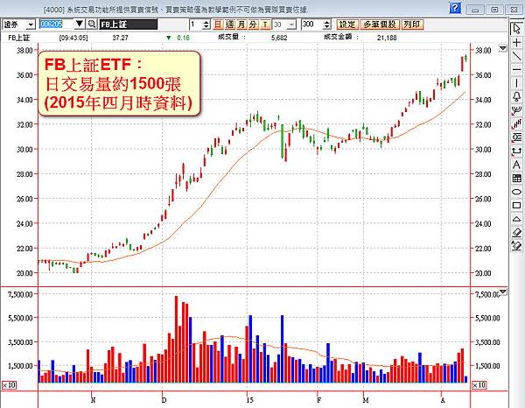Click the 37.27 last price value
This screenshot has width=525, height=408.
point(120,38)
